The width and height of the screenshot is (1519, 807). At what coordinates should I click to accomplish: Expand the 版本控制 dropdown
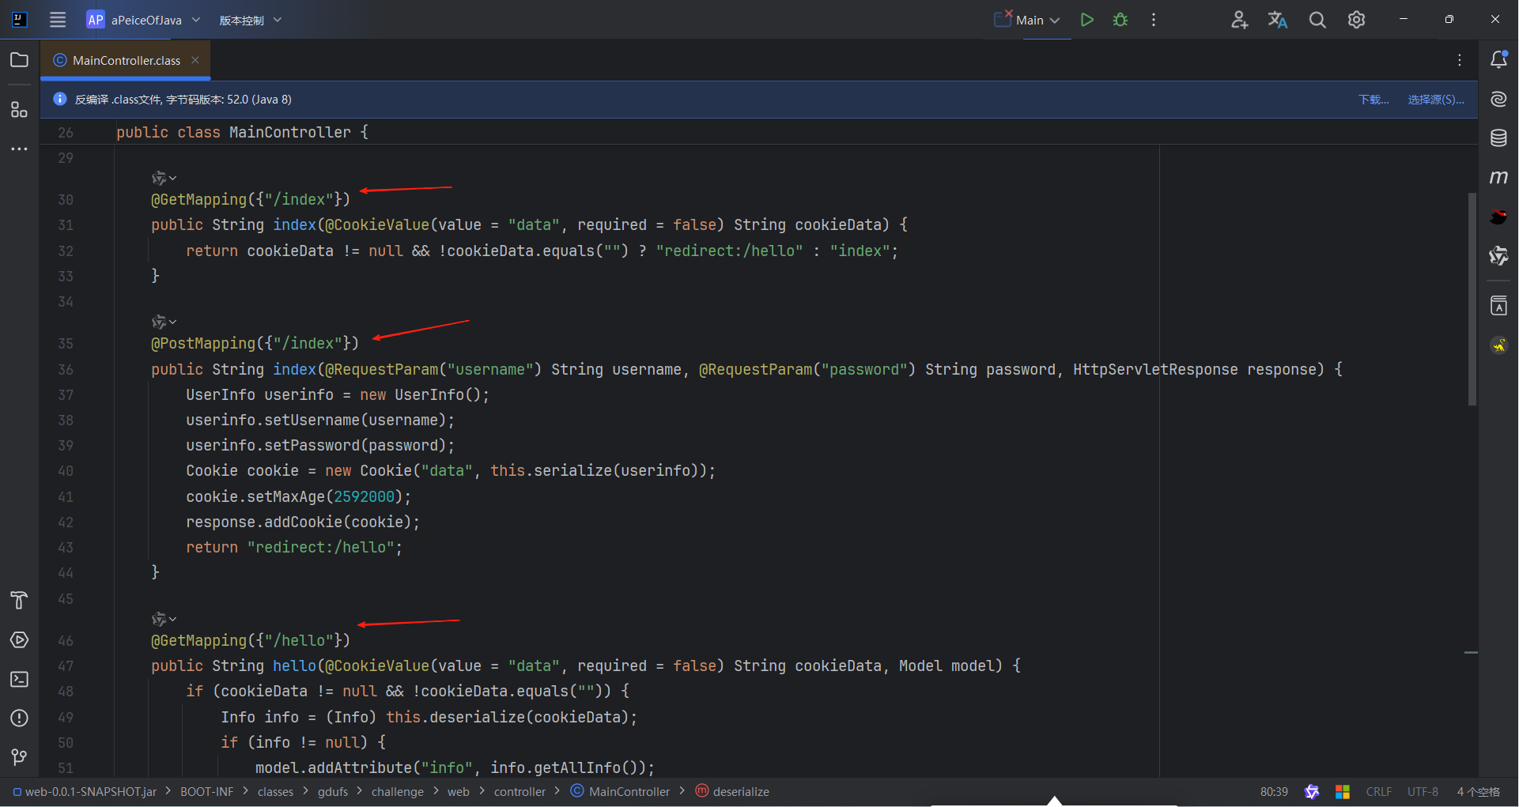coord(251,20)
